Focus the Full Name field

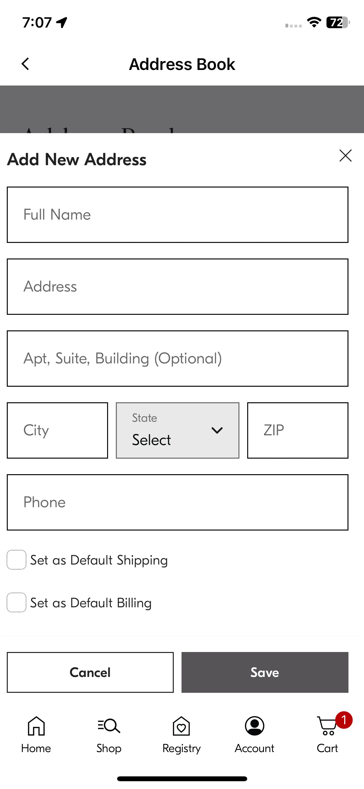click(178, 215)
